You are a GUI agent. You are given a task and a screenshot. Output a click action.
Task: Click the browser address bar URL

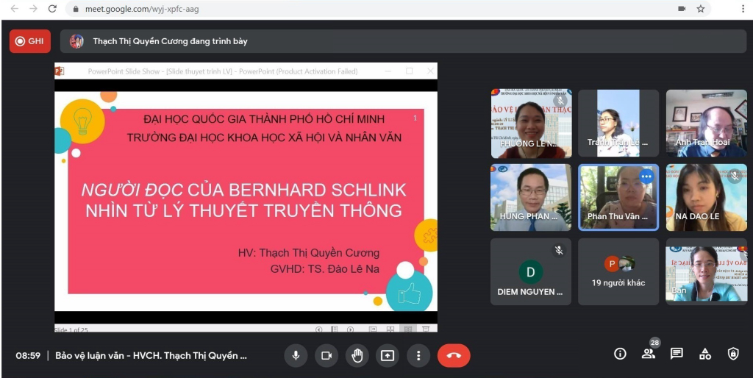click(x=142, y=9)
